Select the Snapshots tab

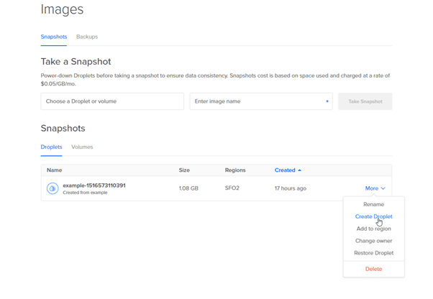coord(54,37)
